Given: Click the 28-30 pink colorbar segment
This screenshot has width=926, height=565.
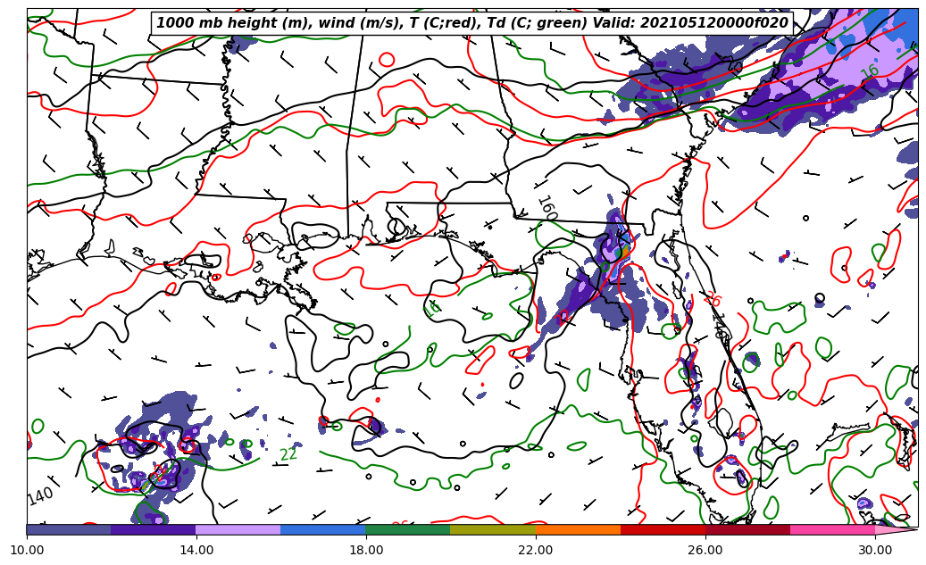Looking at the screenshot, I should click(833, 529).
